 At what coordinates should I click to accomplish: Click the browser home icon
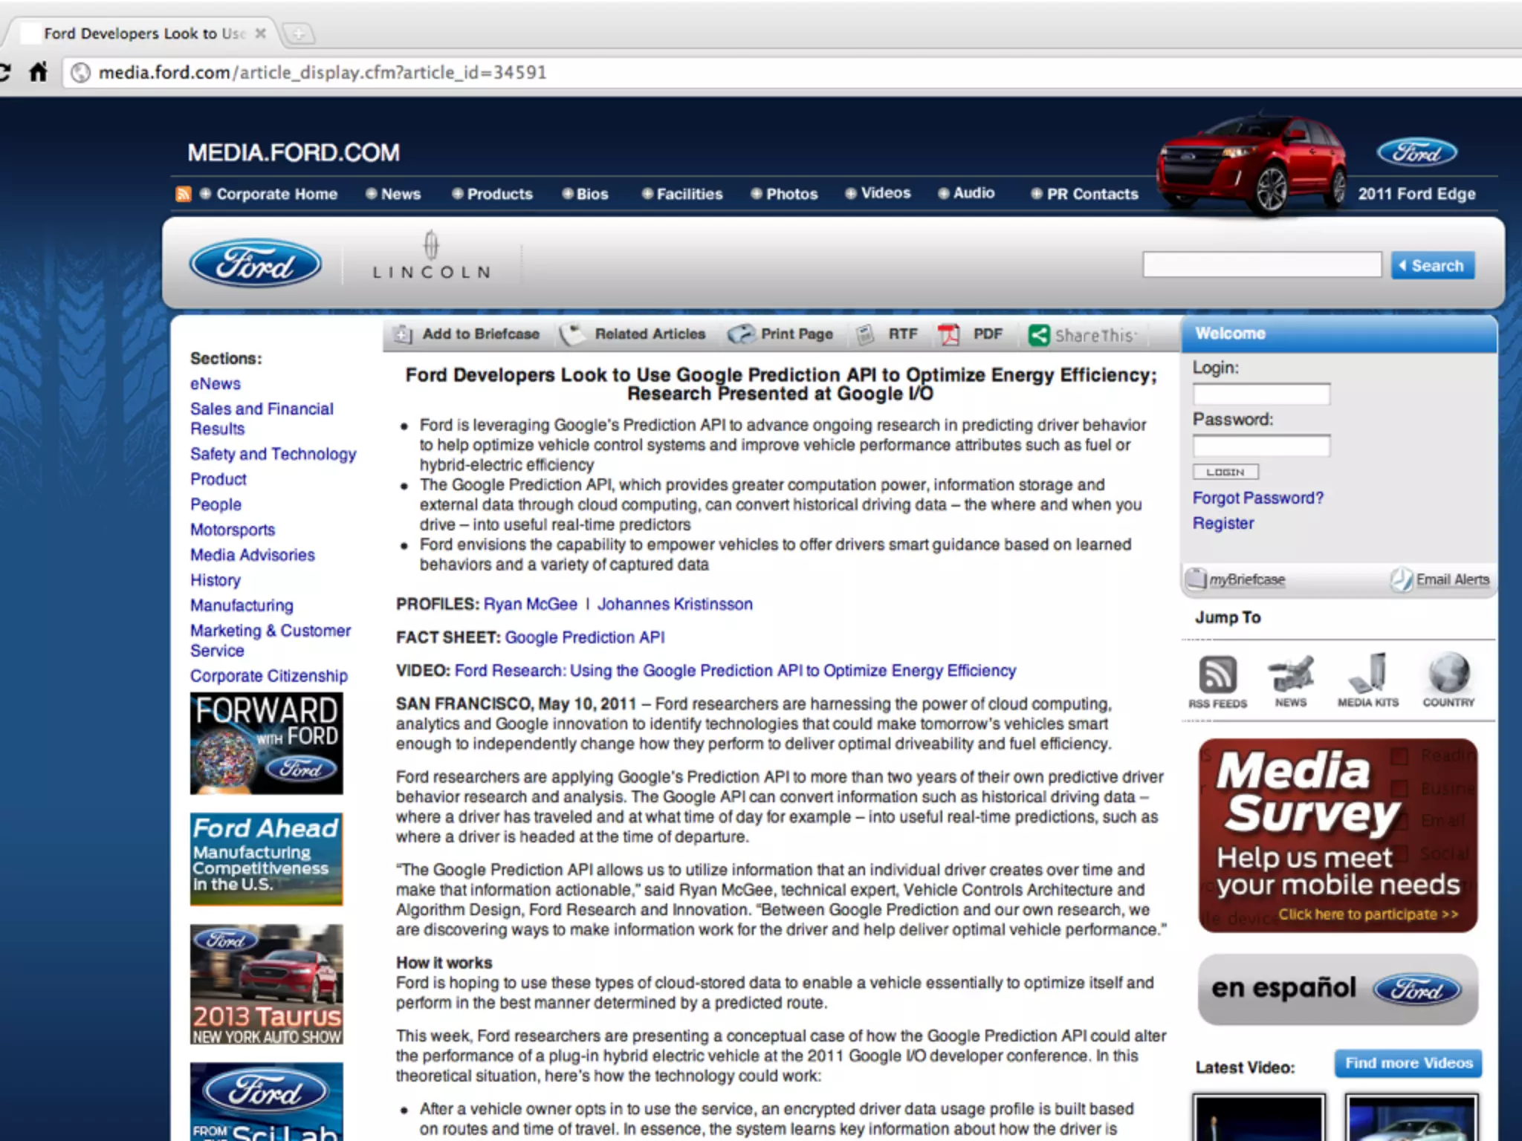(38, 72)
